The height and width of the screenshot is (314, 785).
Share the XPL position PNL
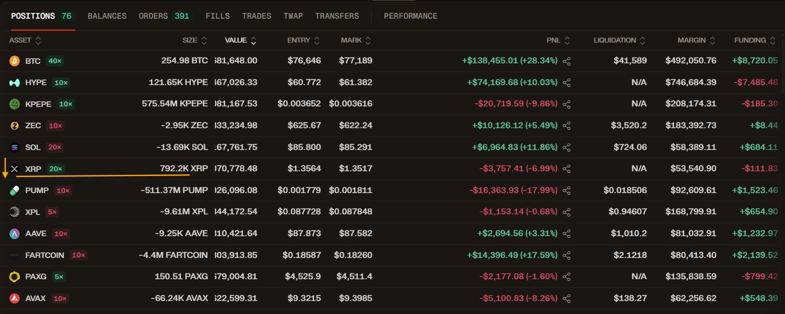tap(567, 212)
